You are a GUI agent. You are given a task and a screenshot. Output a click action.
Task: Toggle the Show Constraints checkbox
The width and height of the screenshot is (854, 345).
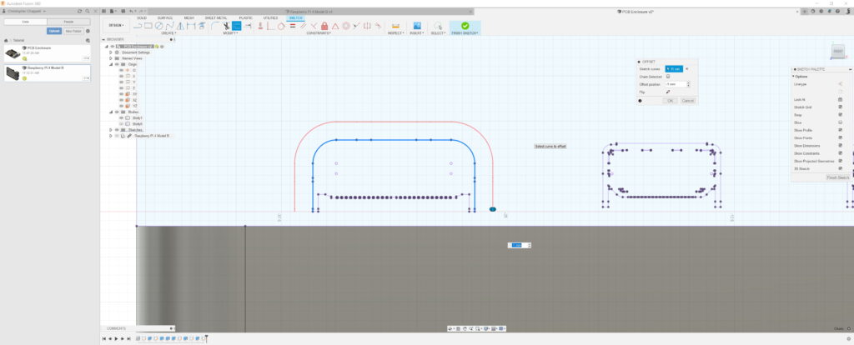[841, 152]
